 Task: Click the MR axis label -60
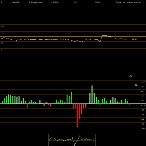[x=142, y=119]
